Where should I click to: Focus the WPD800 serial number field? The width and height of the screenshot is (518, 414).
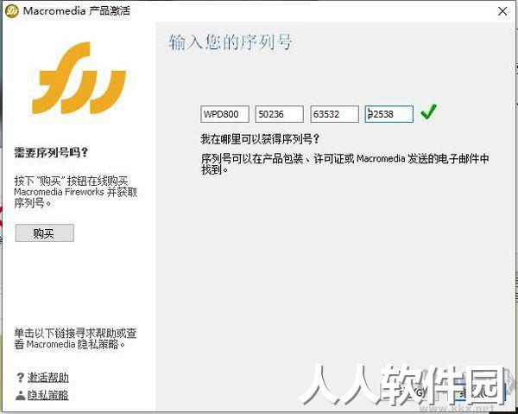point(224,114)
